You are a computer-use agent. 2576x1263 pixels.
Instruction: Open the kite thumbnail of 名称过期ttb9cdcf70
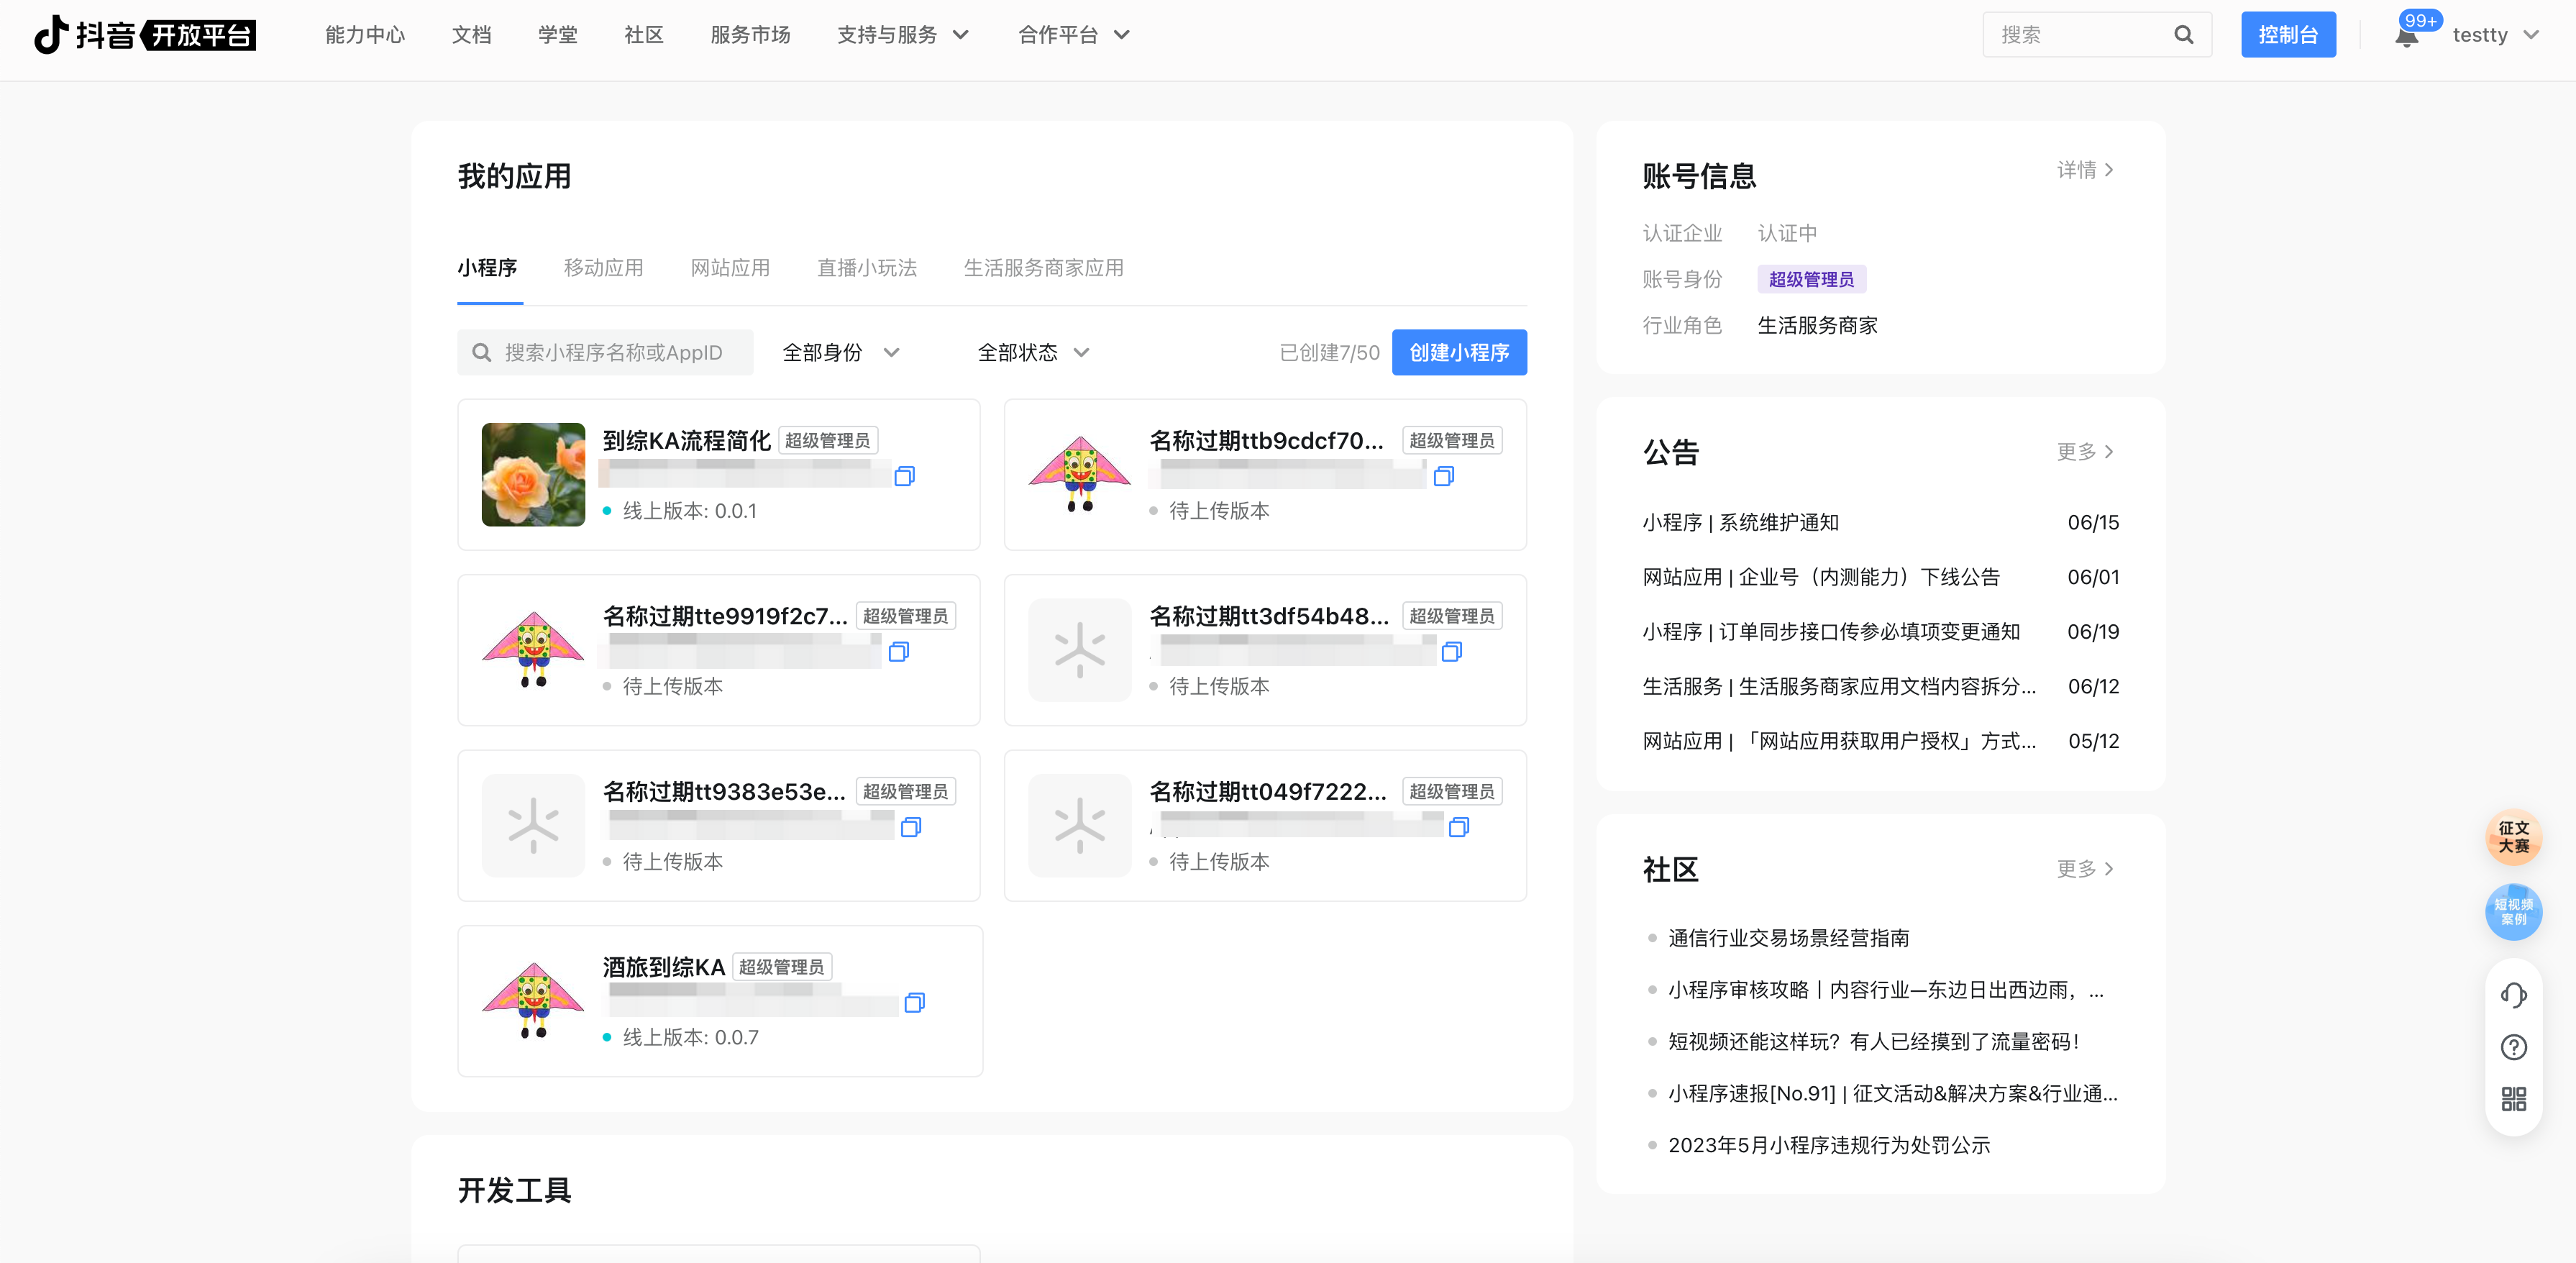[x=1079, y=474]
